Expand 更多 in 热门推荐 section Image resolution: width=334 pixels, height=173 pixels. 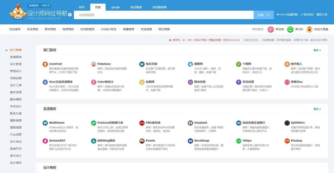317,50
